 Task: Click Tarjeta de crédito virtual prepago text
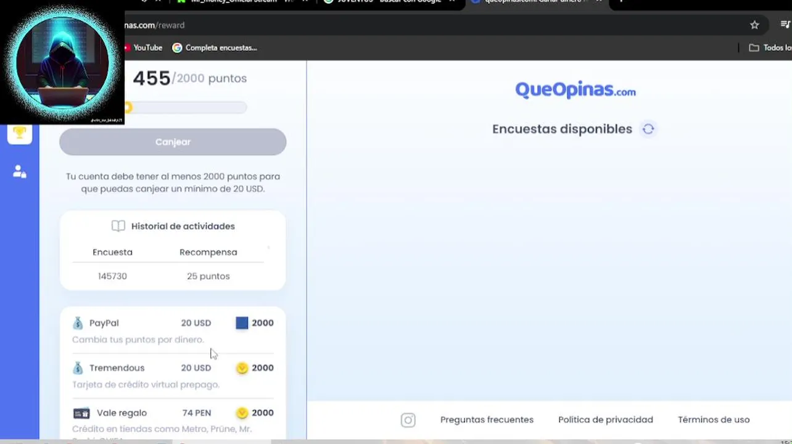point(146,385)
